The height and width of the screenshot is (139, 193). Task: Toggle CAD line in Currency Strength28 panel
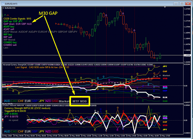[14, 101]
